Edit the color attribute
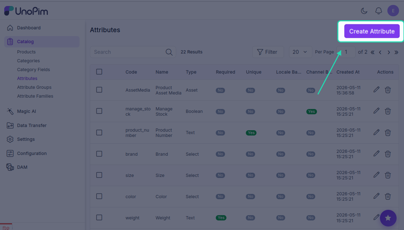 [376, 196]
